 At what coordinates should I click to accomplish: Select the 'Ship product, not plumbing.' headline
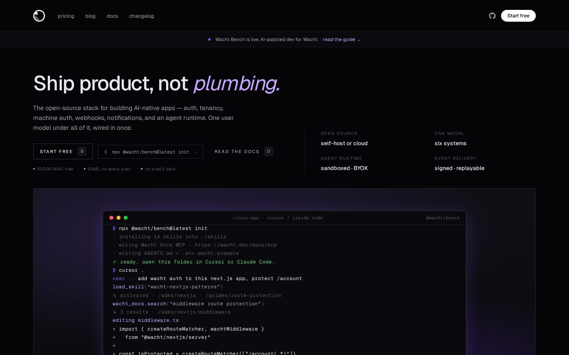tap(157, 84)
